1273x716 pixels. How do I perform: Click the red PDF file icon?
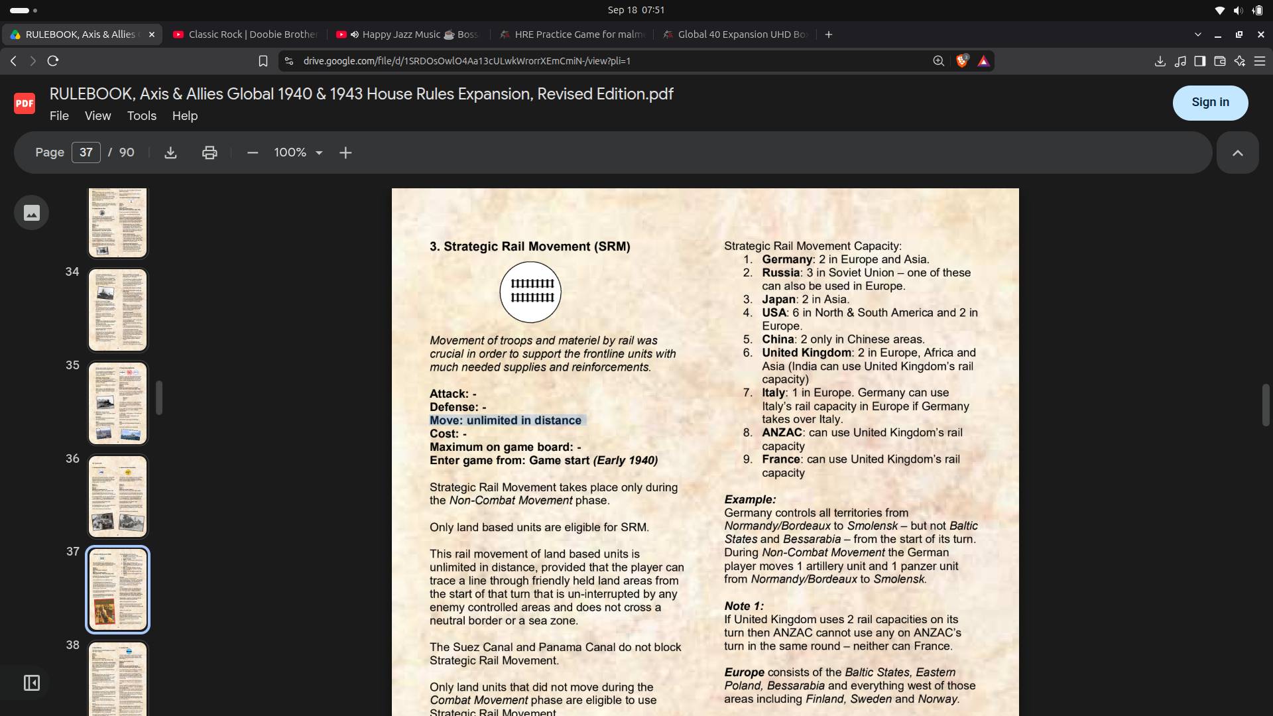25,103
